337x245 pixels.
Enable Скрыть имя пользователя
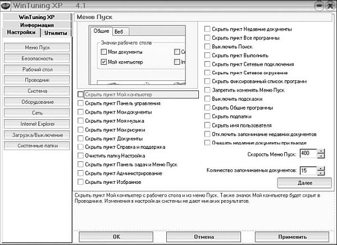point(207,125)
